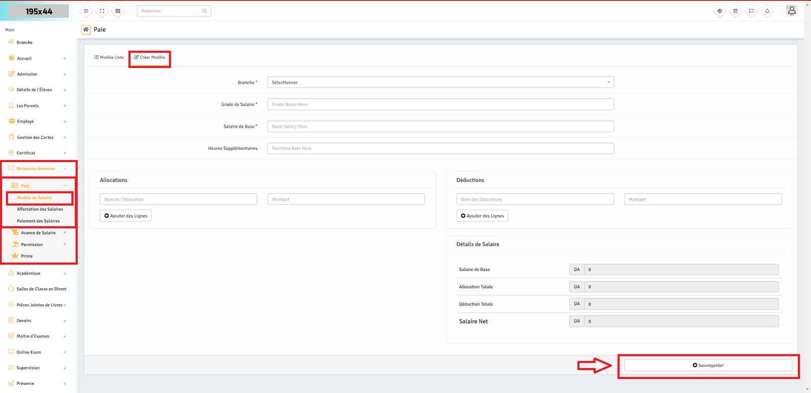
Task: Switch to the Modèle Liste tab
Action: 109,57
